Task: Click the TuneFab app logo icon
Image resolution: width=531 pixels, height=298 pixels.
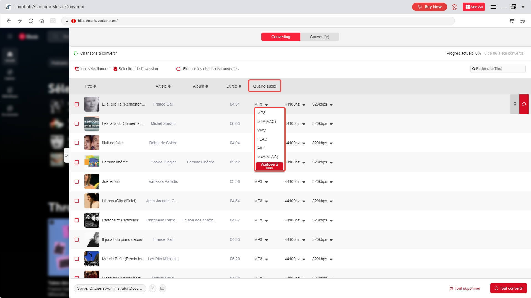Action: [8, 7]
